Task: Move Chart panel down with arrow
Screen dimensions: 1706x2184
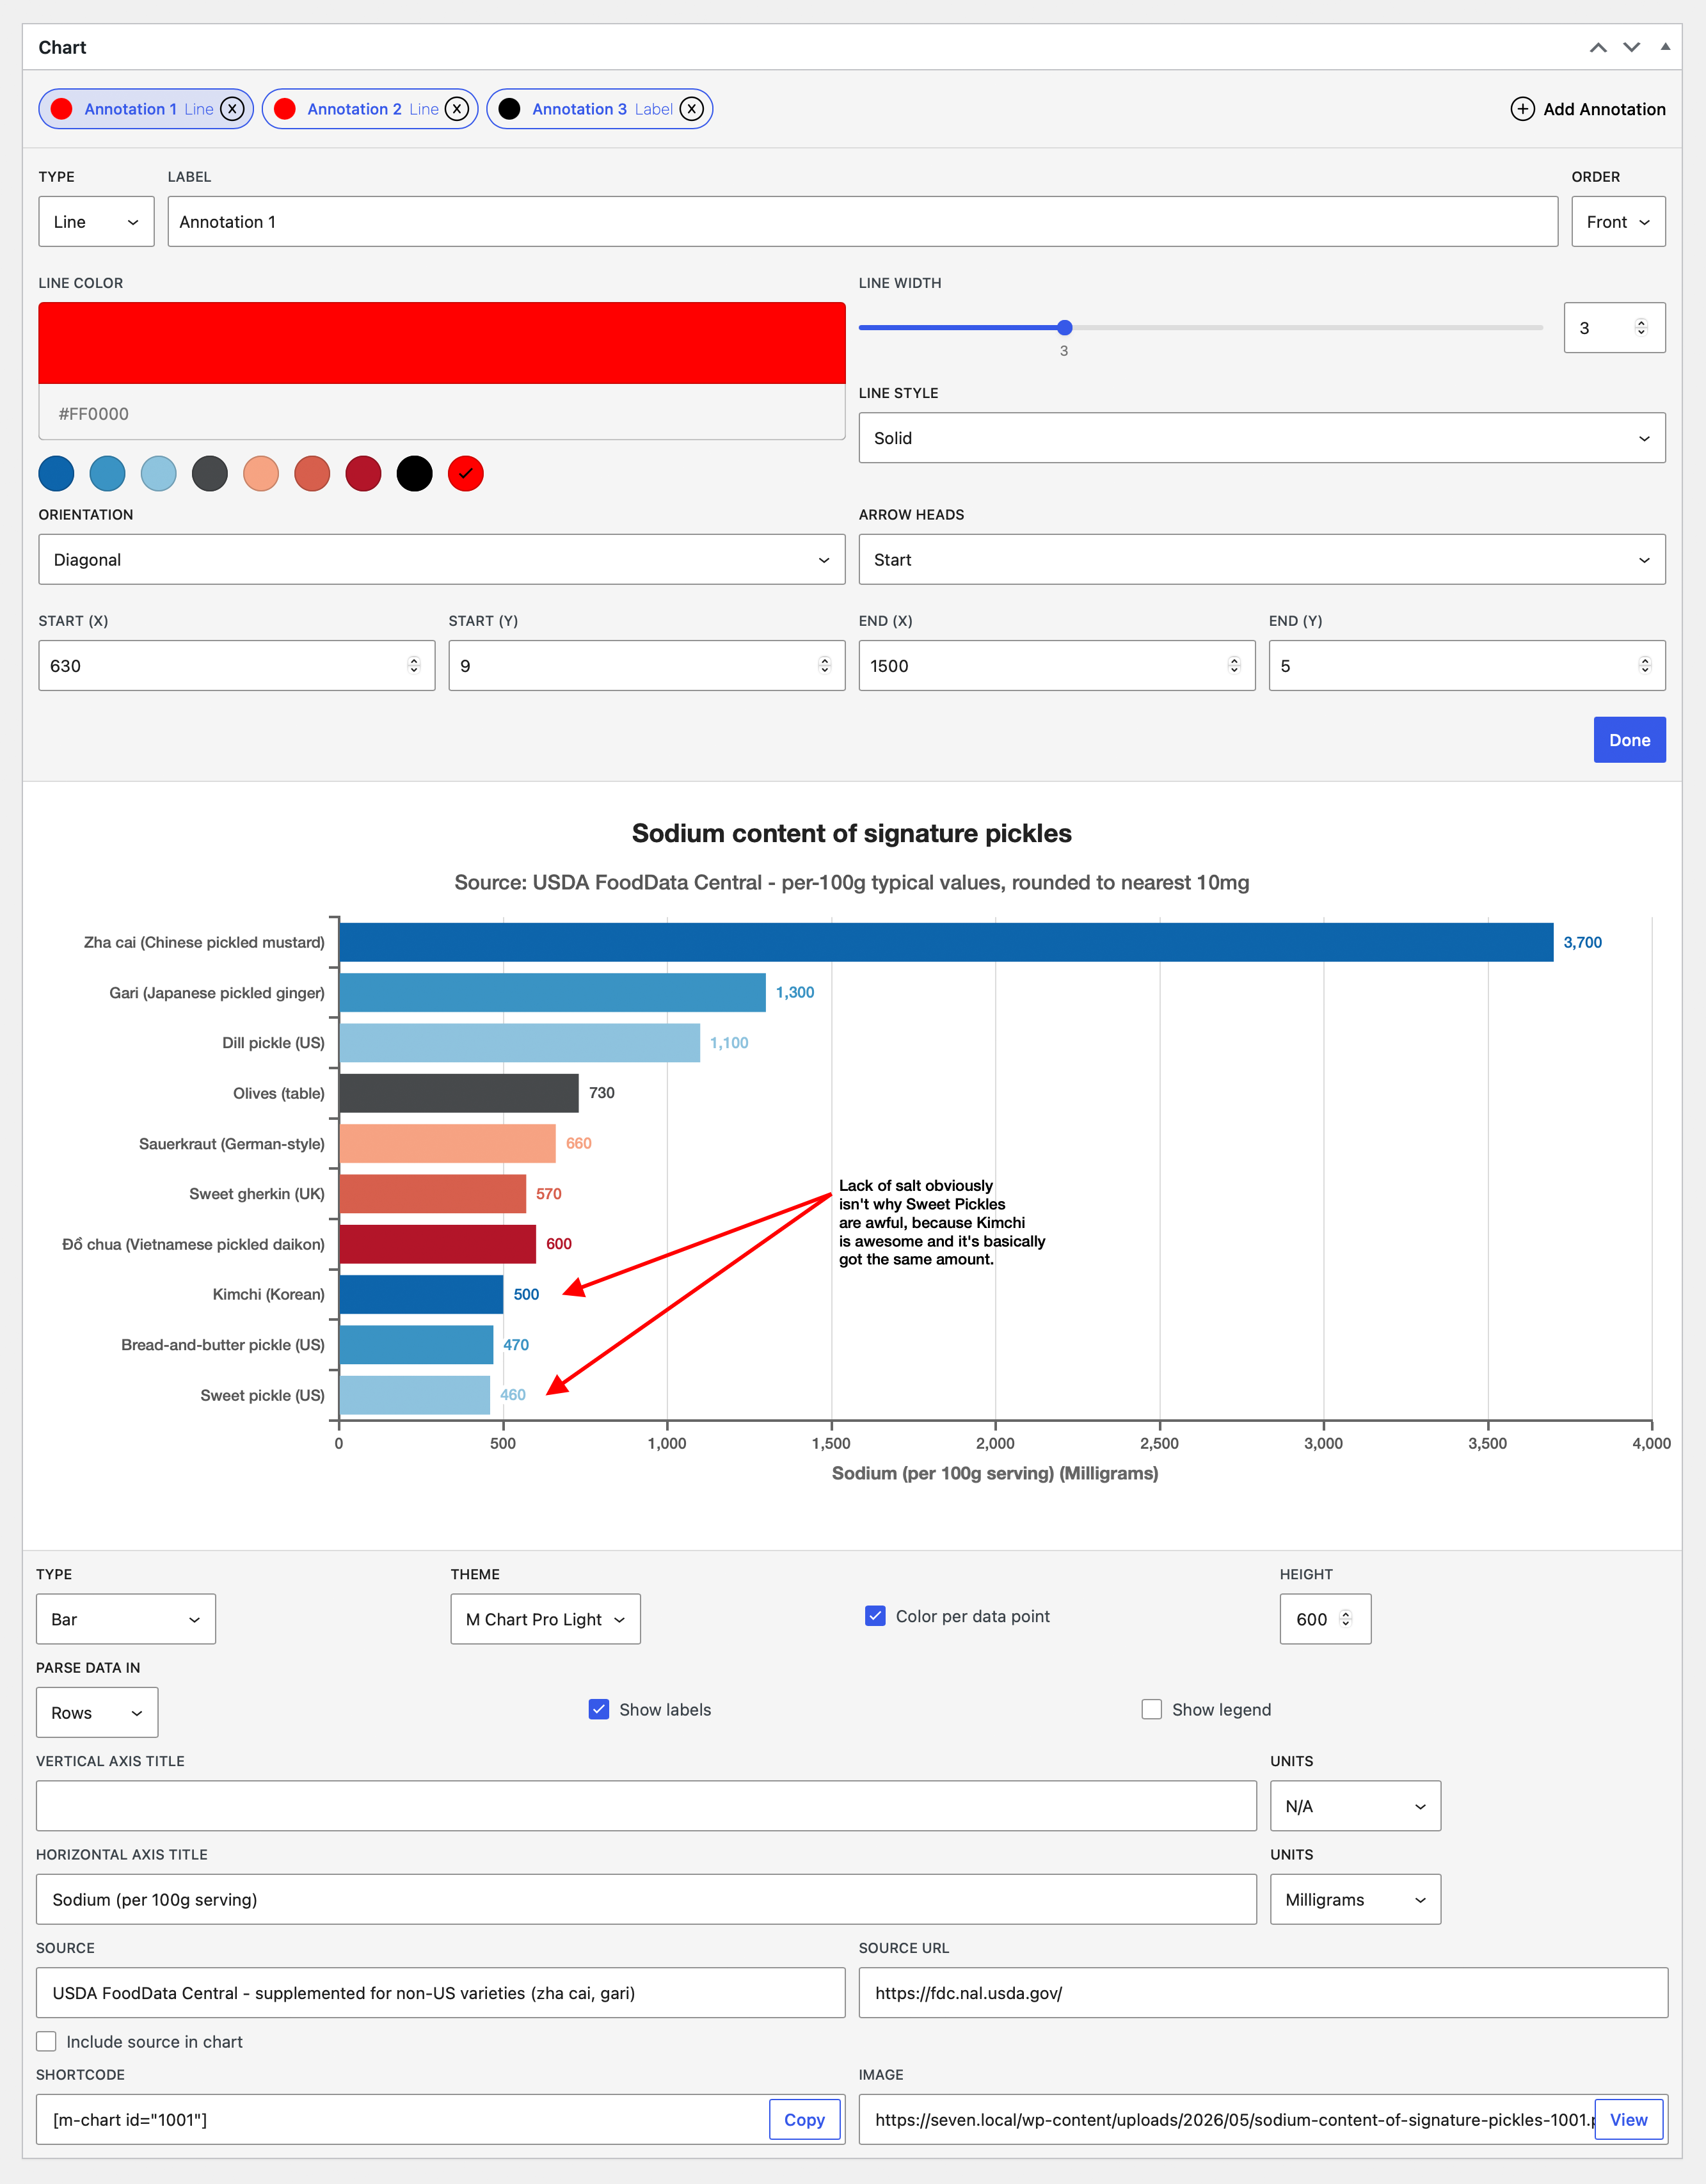Action: (1631, 47)
